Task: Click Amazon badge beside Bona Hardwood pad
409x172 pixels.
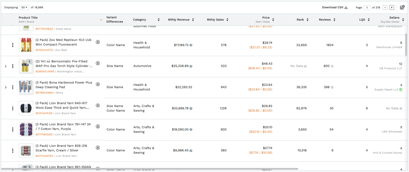Action: coord(98,84)
